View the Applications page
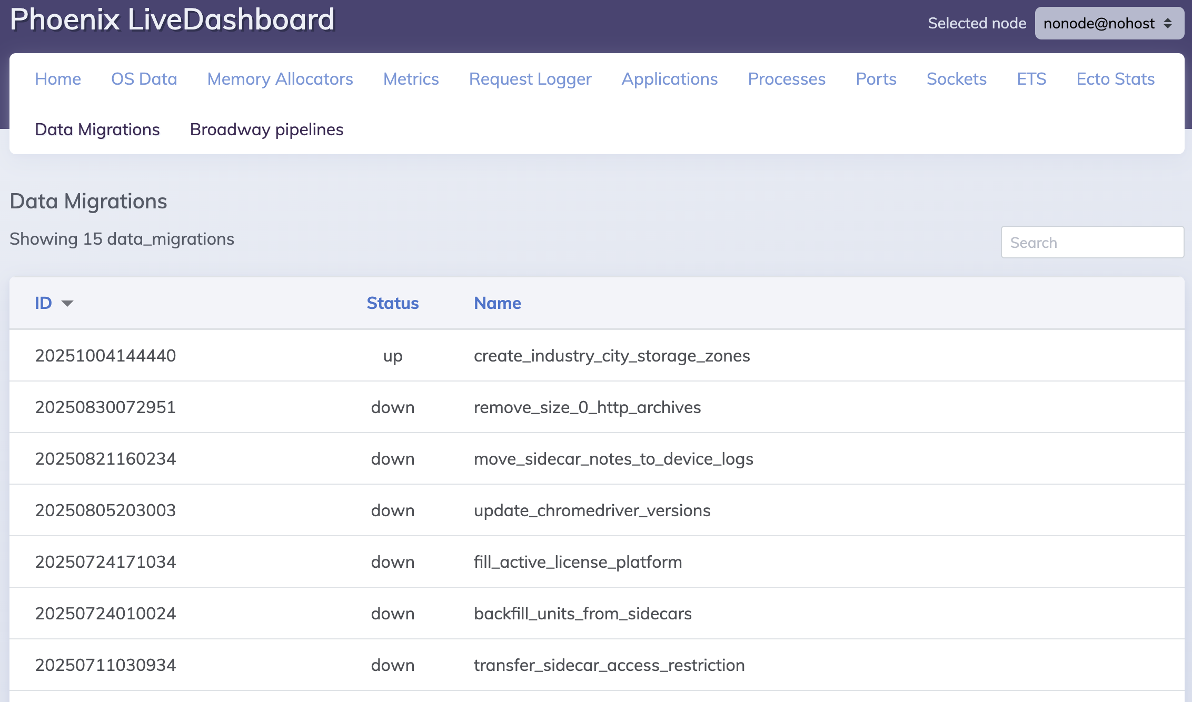The image size is (1192, 702). tap(670, 79)
